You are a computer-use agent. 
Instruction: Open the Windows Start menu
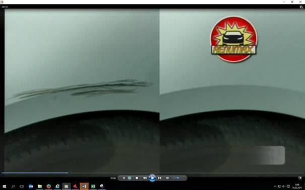tap(4, 186)
